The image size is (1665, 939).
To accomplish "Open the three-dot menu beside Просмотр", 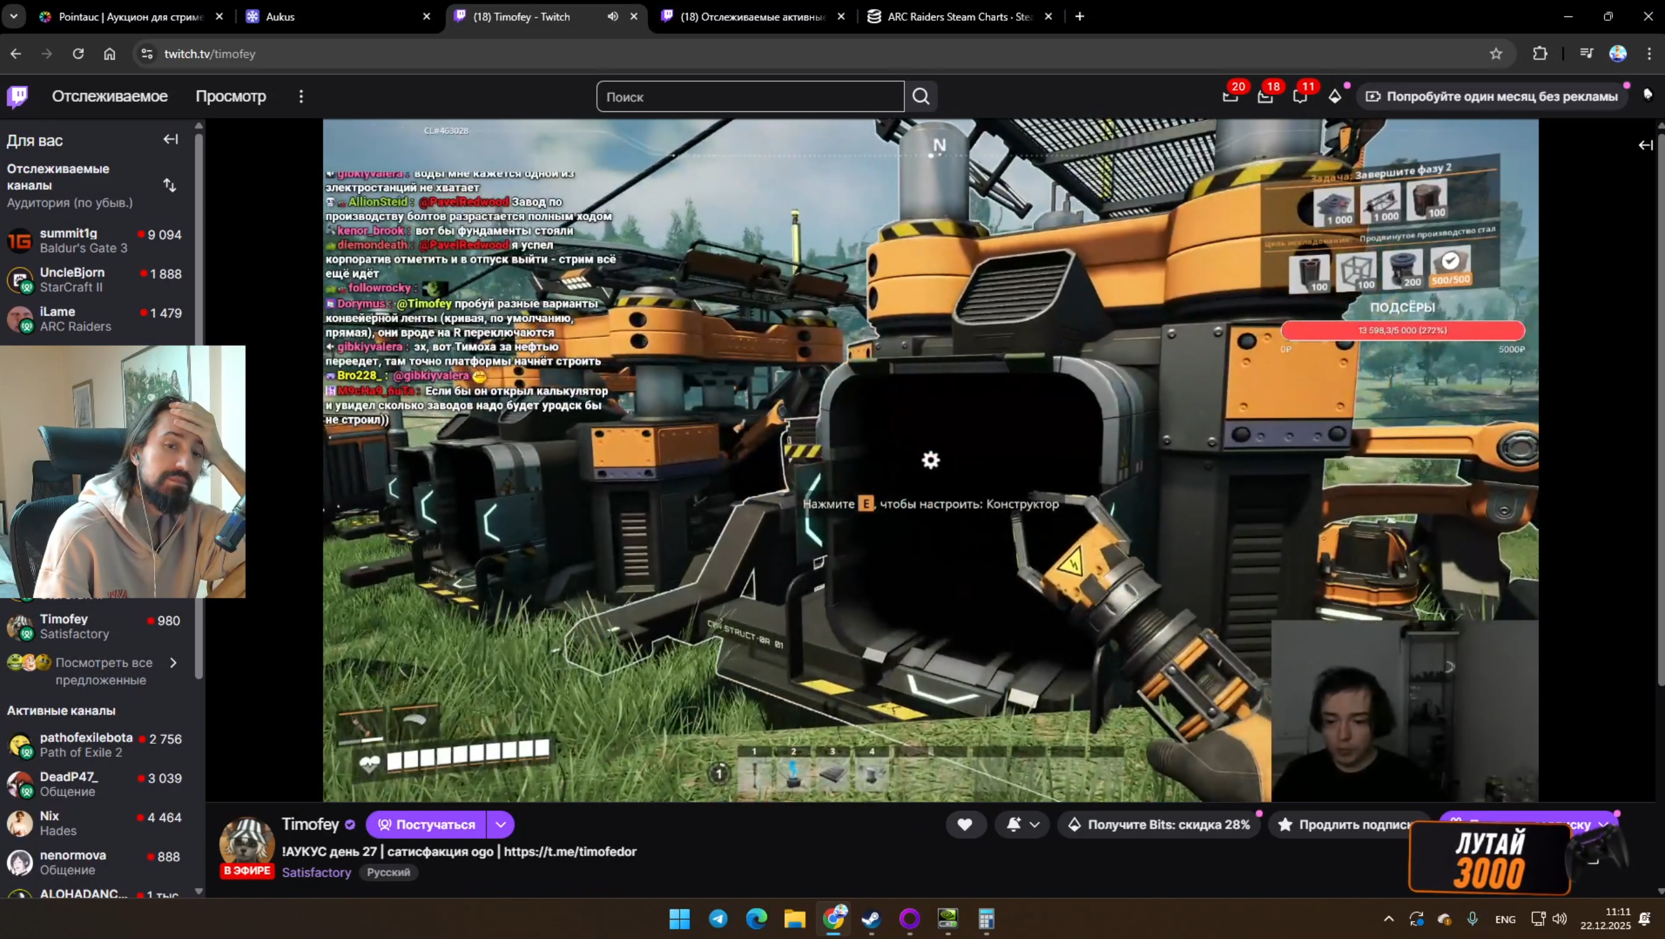I will 301,96.
